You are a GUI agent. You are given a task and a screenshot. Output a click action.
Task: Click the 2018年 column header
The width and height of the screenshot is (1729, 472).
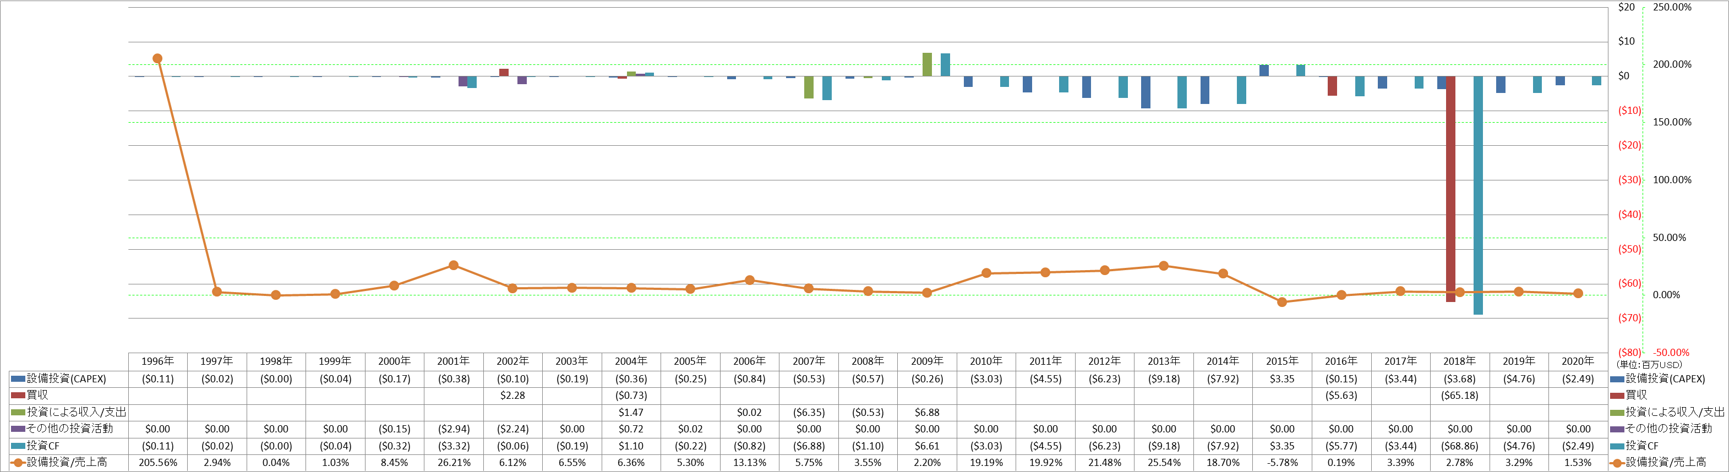(x=1460, y=361)
